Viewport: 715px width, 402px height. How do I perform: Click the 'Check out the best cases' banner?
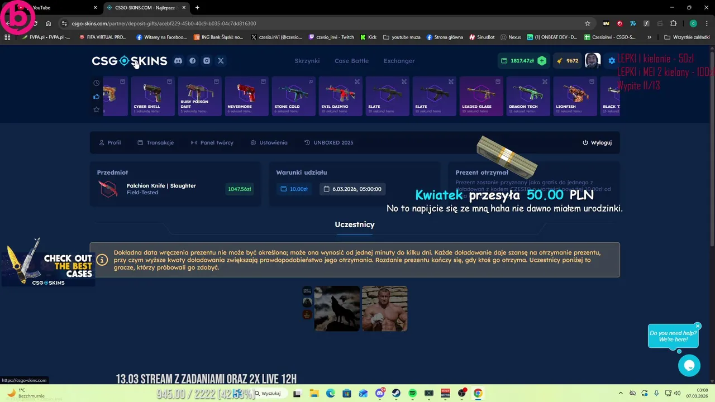[47, 262]
